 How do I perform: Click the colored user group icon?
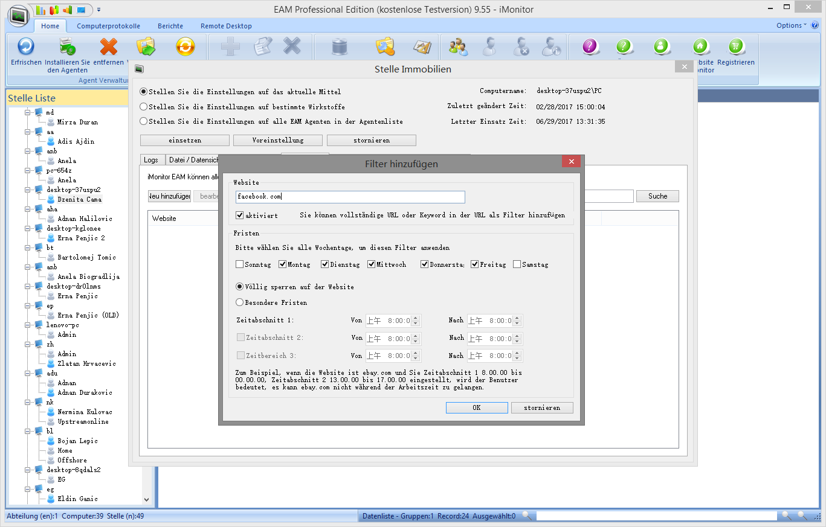pos(458,46)
